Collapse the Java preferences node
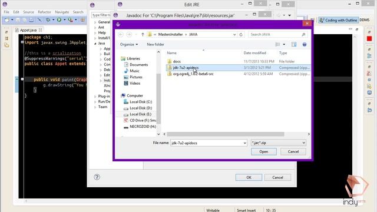Viewport: 377px width, 212px height. tap(95, 44)
